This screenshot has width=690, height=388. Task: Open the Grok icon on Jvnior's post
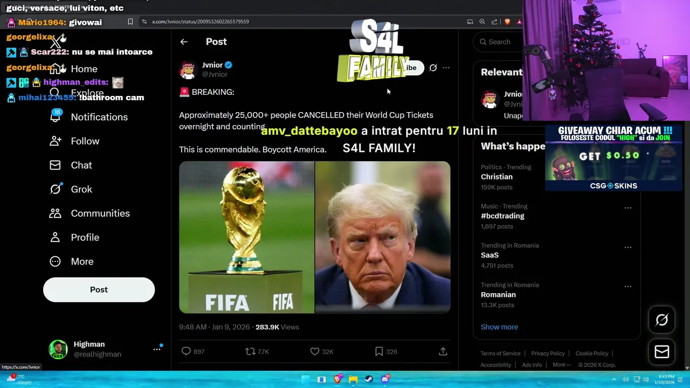point(433,67)
